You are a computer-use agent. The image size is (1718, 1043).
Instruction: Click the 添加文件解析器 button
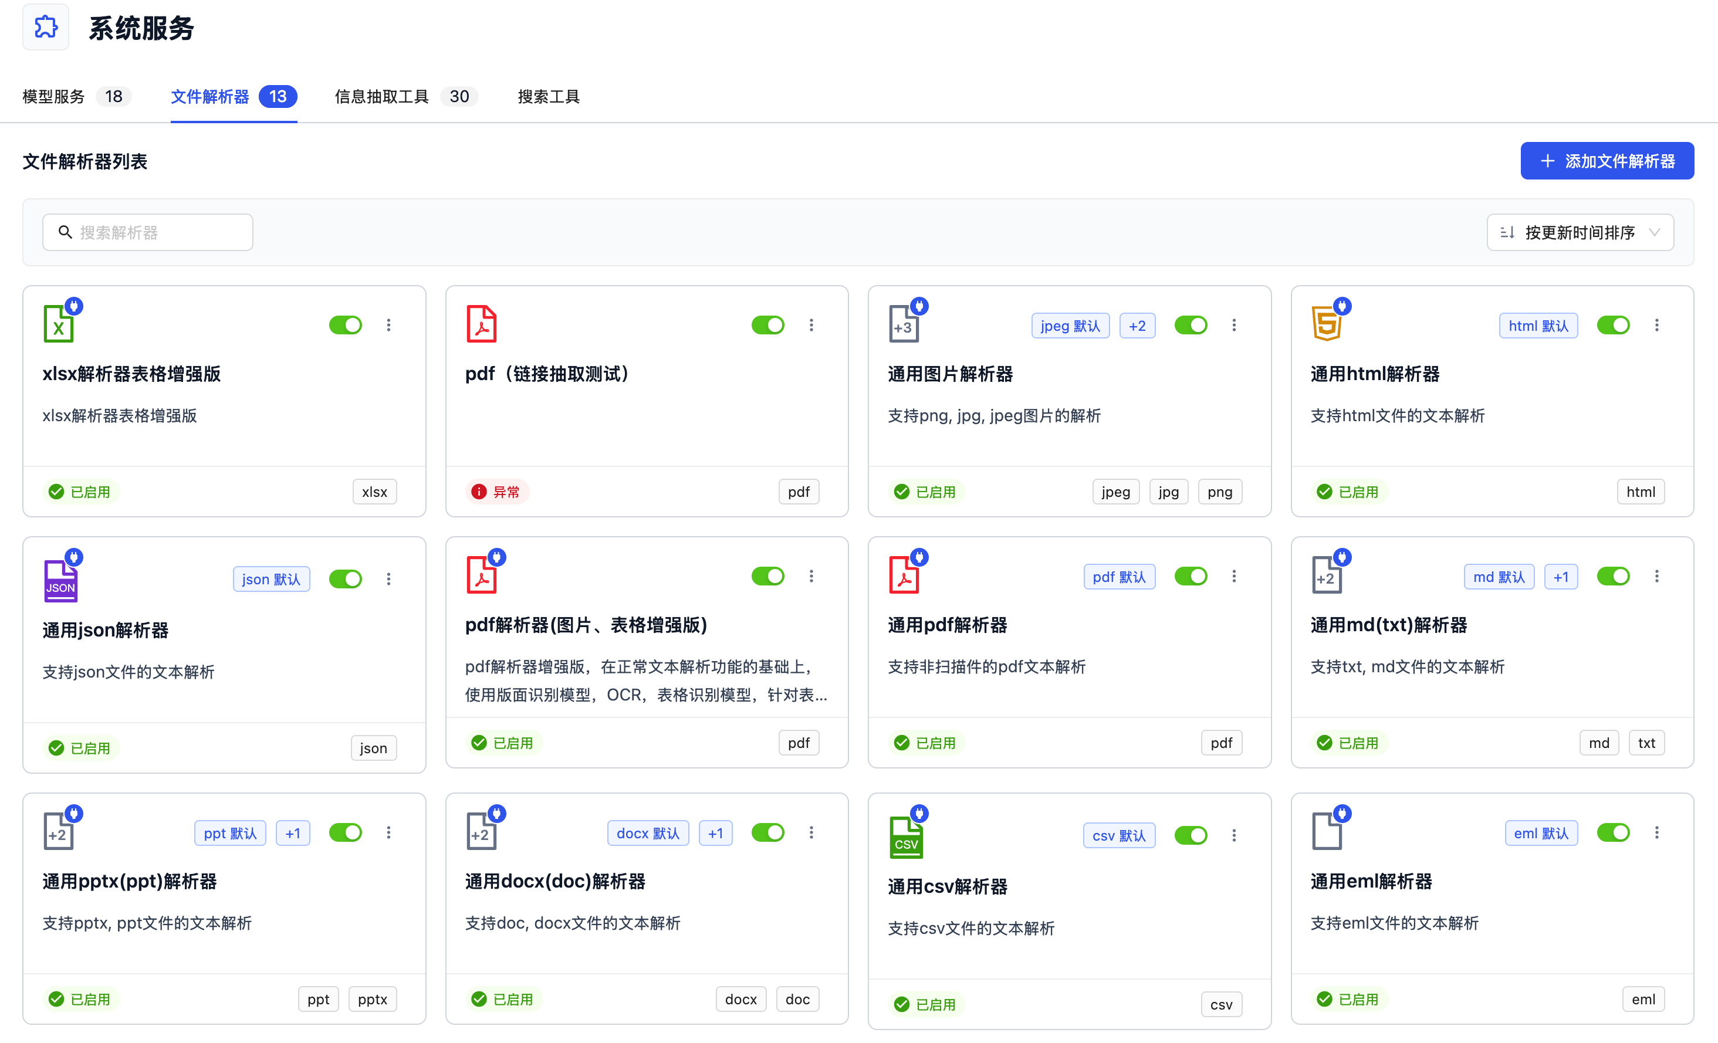coord(1607,161)
